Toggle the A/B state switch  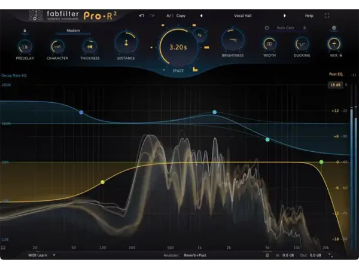170,16
